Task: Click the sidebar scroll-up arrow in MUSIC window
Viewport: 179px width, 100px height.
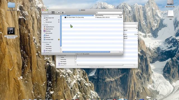Action: [61, 50]
